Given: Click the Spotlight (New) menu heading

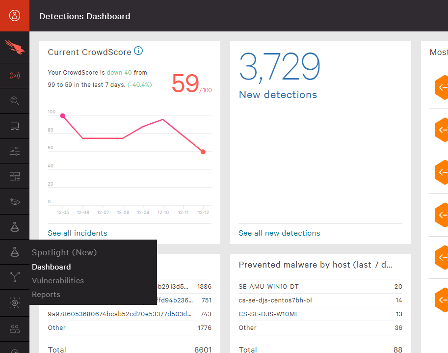Looking at the screenshot, I should [64, 252].
